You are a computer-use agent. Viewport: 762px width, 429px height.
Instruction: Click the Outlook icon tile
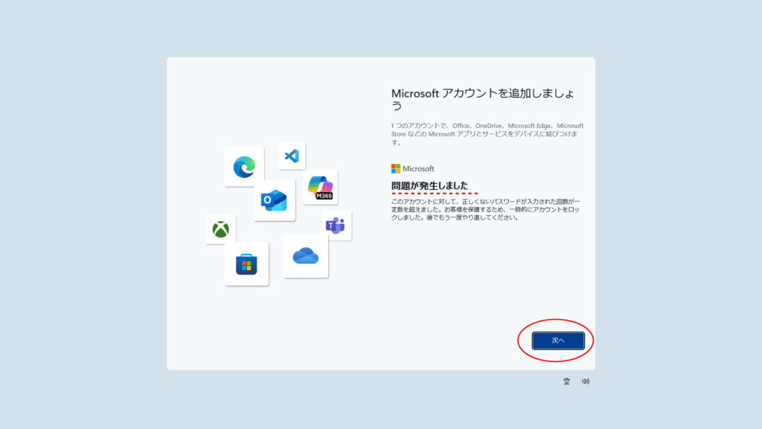275,201
